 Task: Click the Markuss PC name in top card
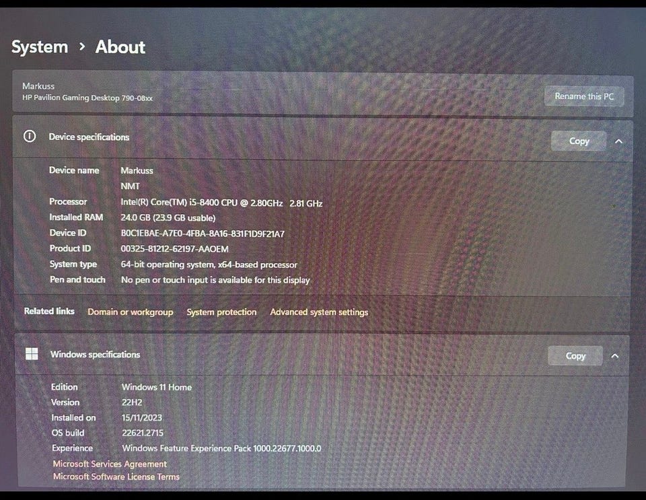click(38, 86)
